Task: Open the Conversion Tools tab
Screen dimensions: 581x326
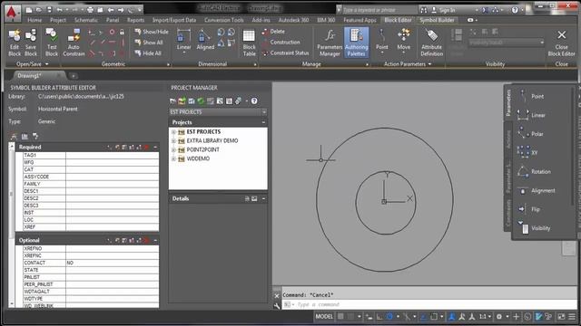Action: (x=224, y=20)
